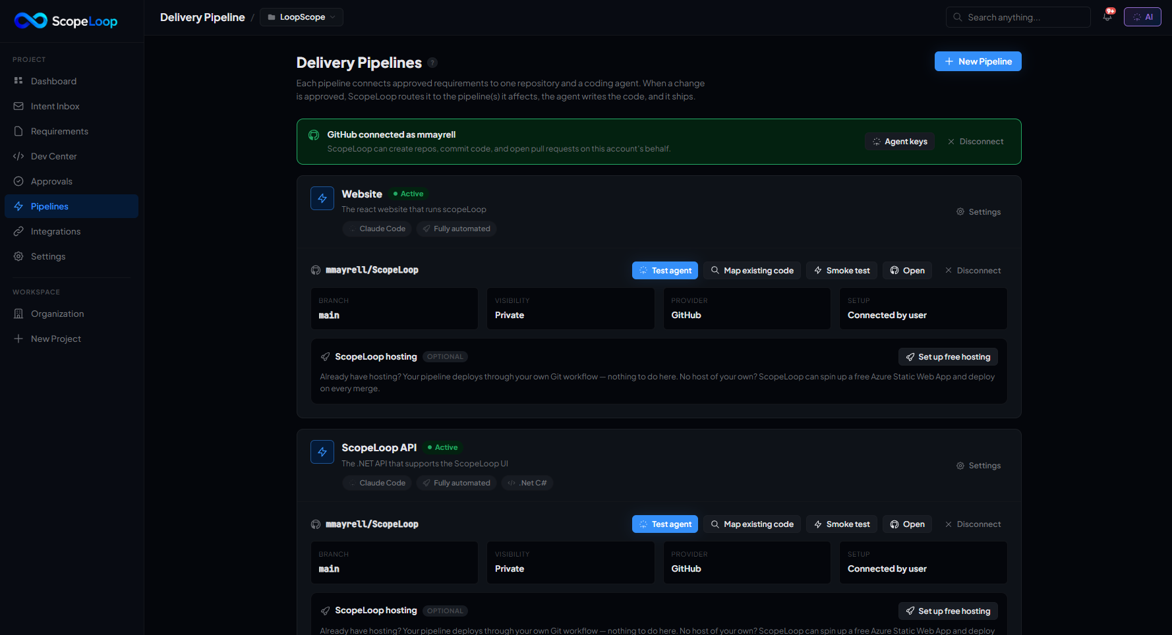1172x635 pixels.
Task: Open the ScopeLoop API pipeline repository
Action: [x=907, y=524]
